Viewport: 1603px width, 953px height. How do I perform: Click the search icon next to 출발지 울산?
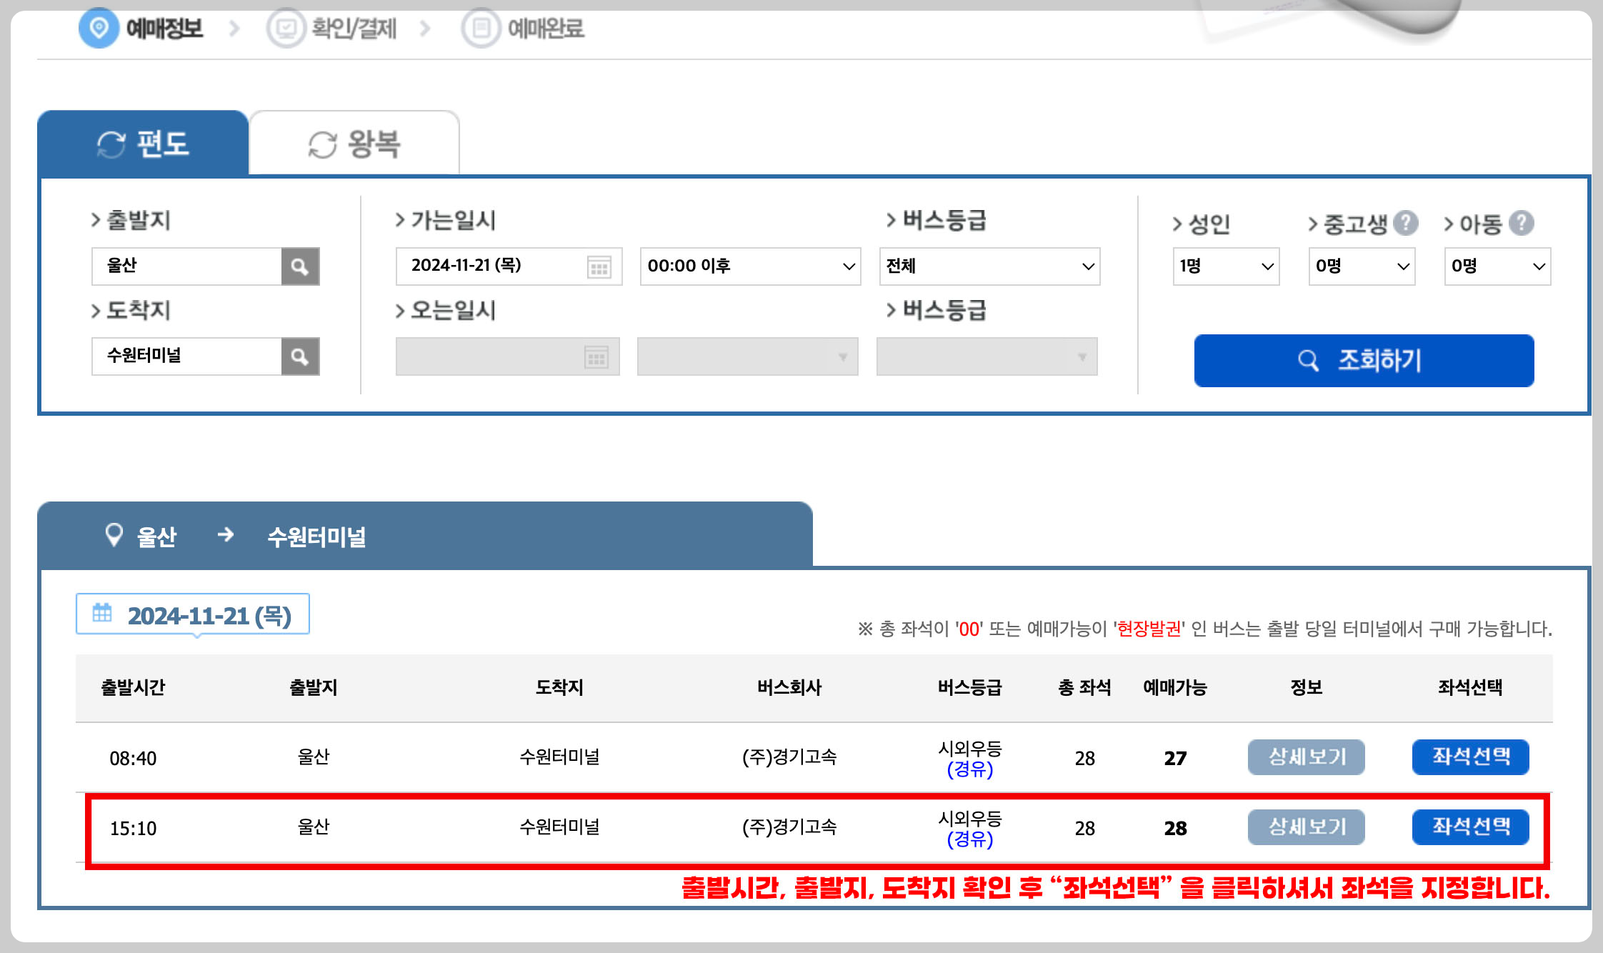click(300, 266)
